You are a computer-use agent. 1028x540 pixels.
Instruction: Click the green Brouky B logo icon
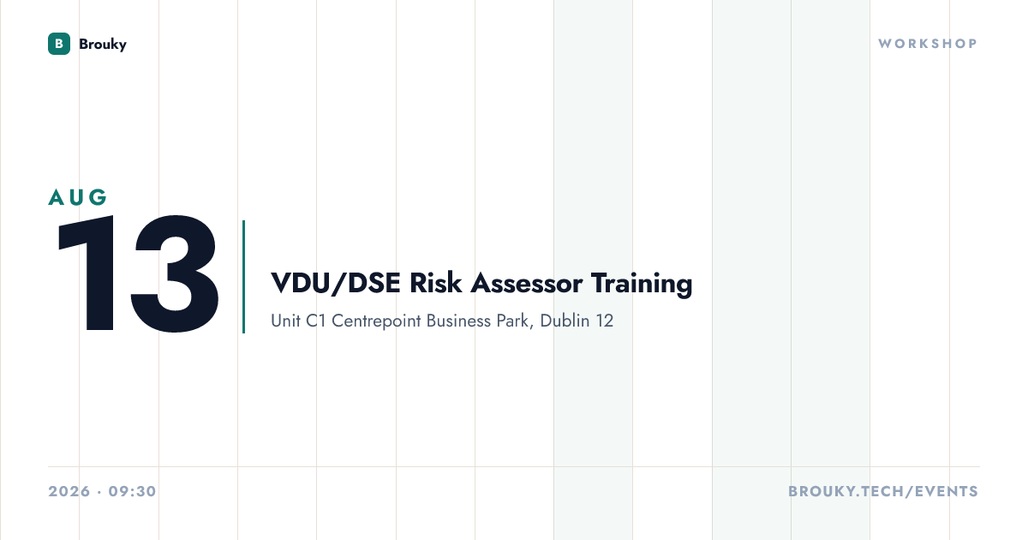point(59,44)
